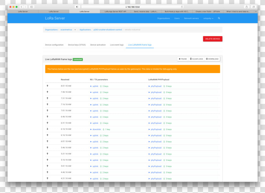Click the RX / TX parameters column header
Image resolution: width=265 pixels, height=193 pixels.
99,80
